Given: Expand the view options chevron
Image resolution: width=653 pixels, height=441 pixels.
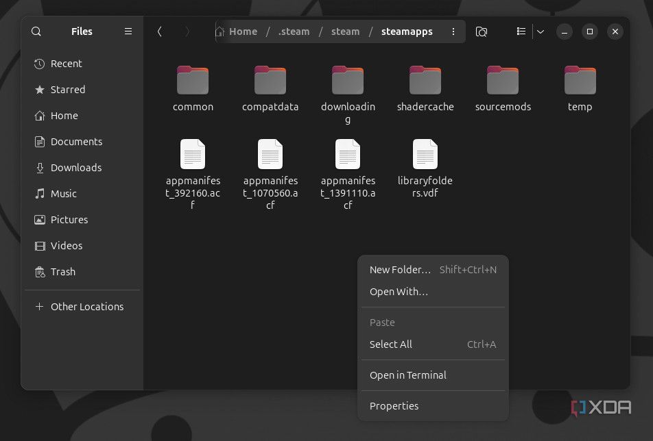Looking at the screenshot, I should (x=541, y=32).
